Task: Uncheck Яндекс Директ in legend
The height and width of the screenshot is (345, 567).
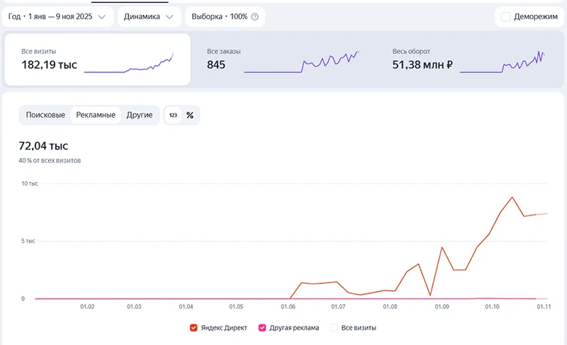Action: coord(193,328)
